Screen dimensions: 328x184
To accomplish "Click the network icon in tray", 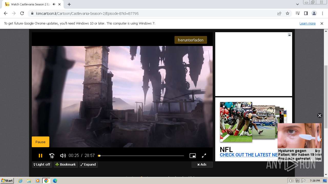I will pyautogui.click(x=298, y=181).
